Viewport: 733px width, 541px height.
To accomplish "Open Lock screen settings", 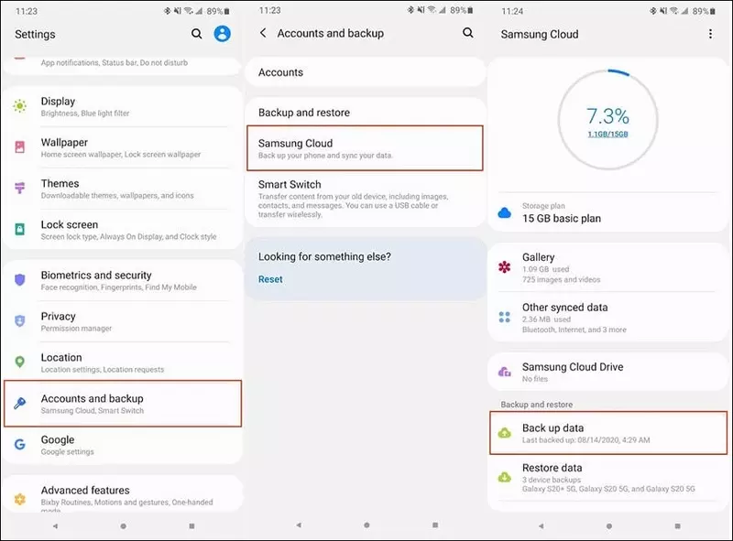I will click(123, 230).
